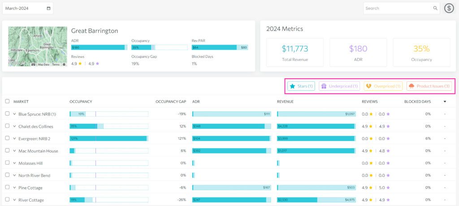Image resolution: width=459 pixels, height=206 pixels.
Task: Click the Pine Cottage revenue $503 bar
Action: [316, 188]
